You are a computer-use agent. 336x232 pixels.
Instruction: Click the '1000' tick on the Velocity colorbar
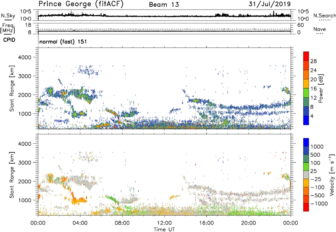tap(317, 147)
